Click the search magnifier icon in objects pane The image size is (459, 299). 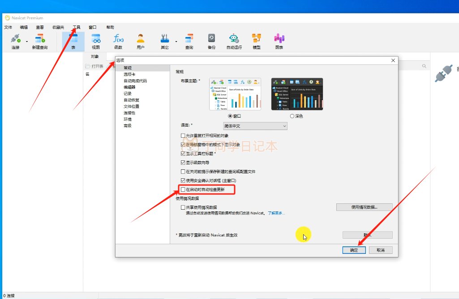click(424, 66)
